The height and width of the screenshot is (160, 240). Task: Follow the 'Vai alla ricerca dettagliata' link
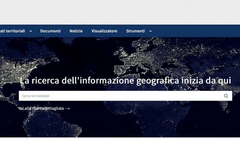(41, 108)
